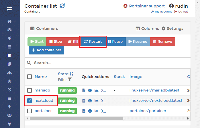Uncheck the nextcloud container checkbox
The image size is (200, 128).
coord(30,101)
